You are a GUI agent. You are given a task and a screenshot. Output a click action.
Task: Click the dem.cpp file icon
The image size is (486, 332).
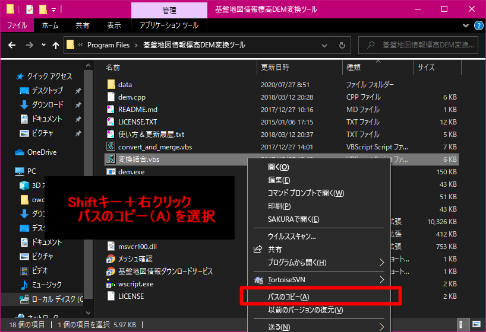click(x=110, y=97)
